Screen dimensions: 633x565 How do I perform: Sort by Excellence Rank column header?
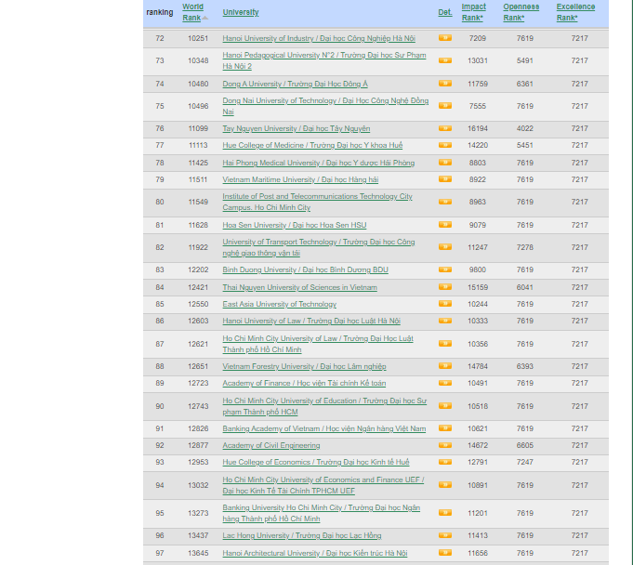click(x=575, y=12)
